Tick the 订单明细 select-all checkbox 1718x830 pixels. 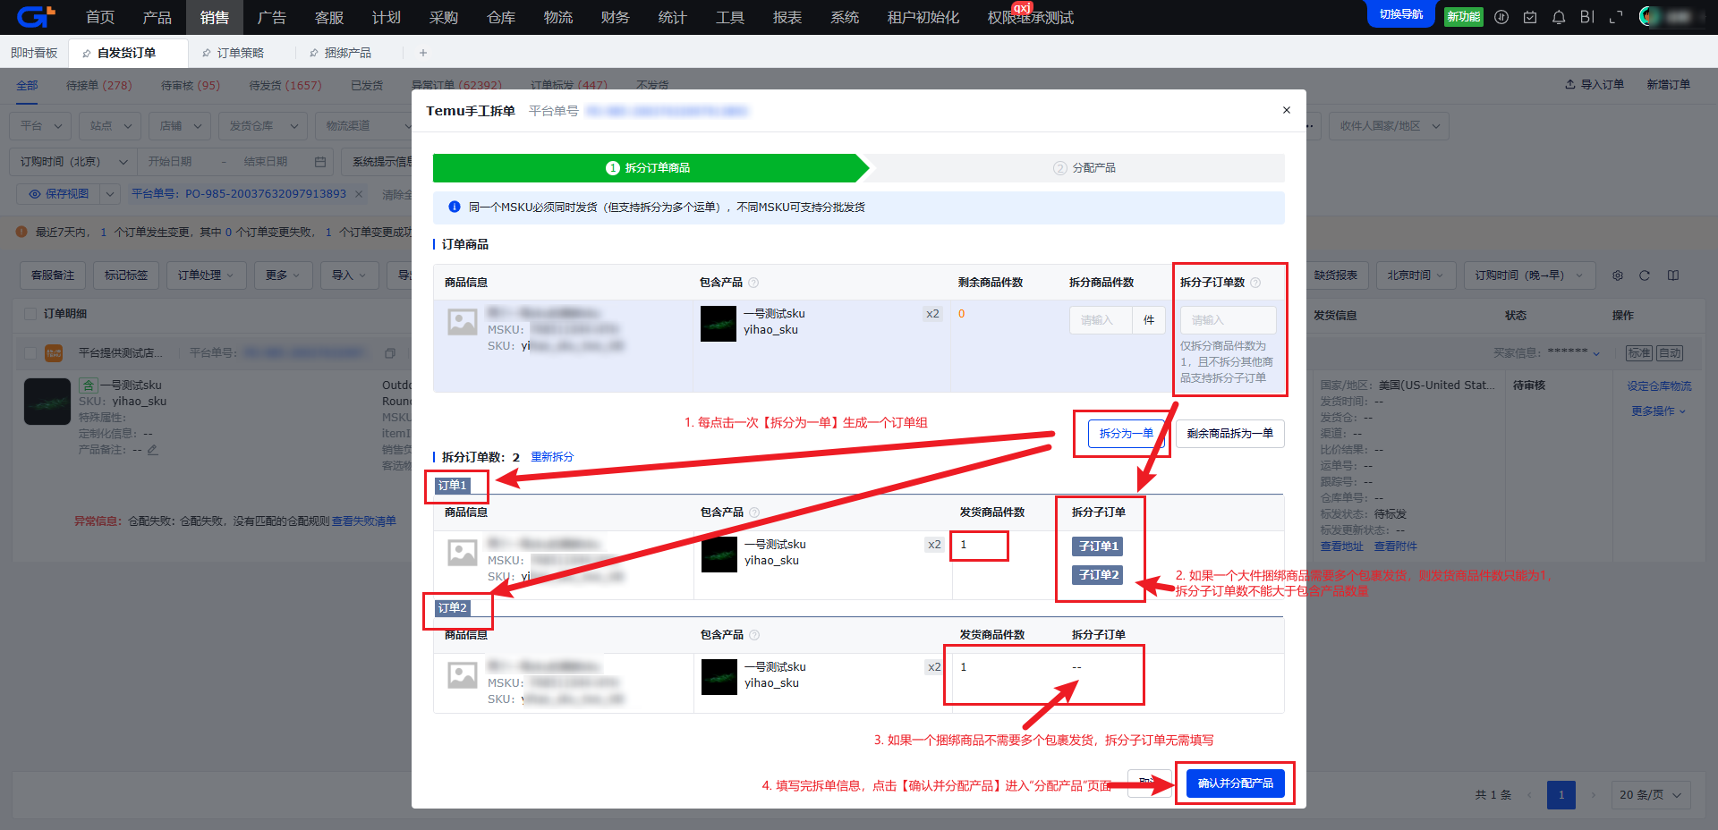30,314
